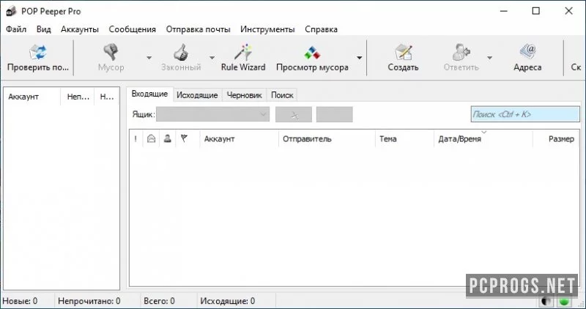Click the Н... column header in accounts panel
This screenshot has width=586, height=309.
[x=107, y=97]
